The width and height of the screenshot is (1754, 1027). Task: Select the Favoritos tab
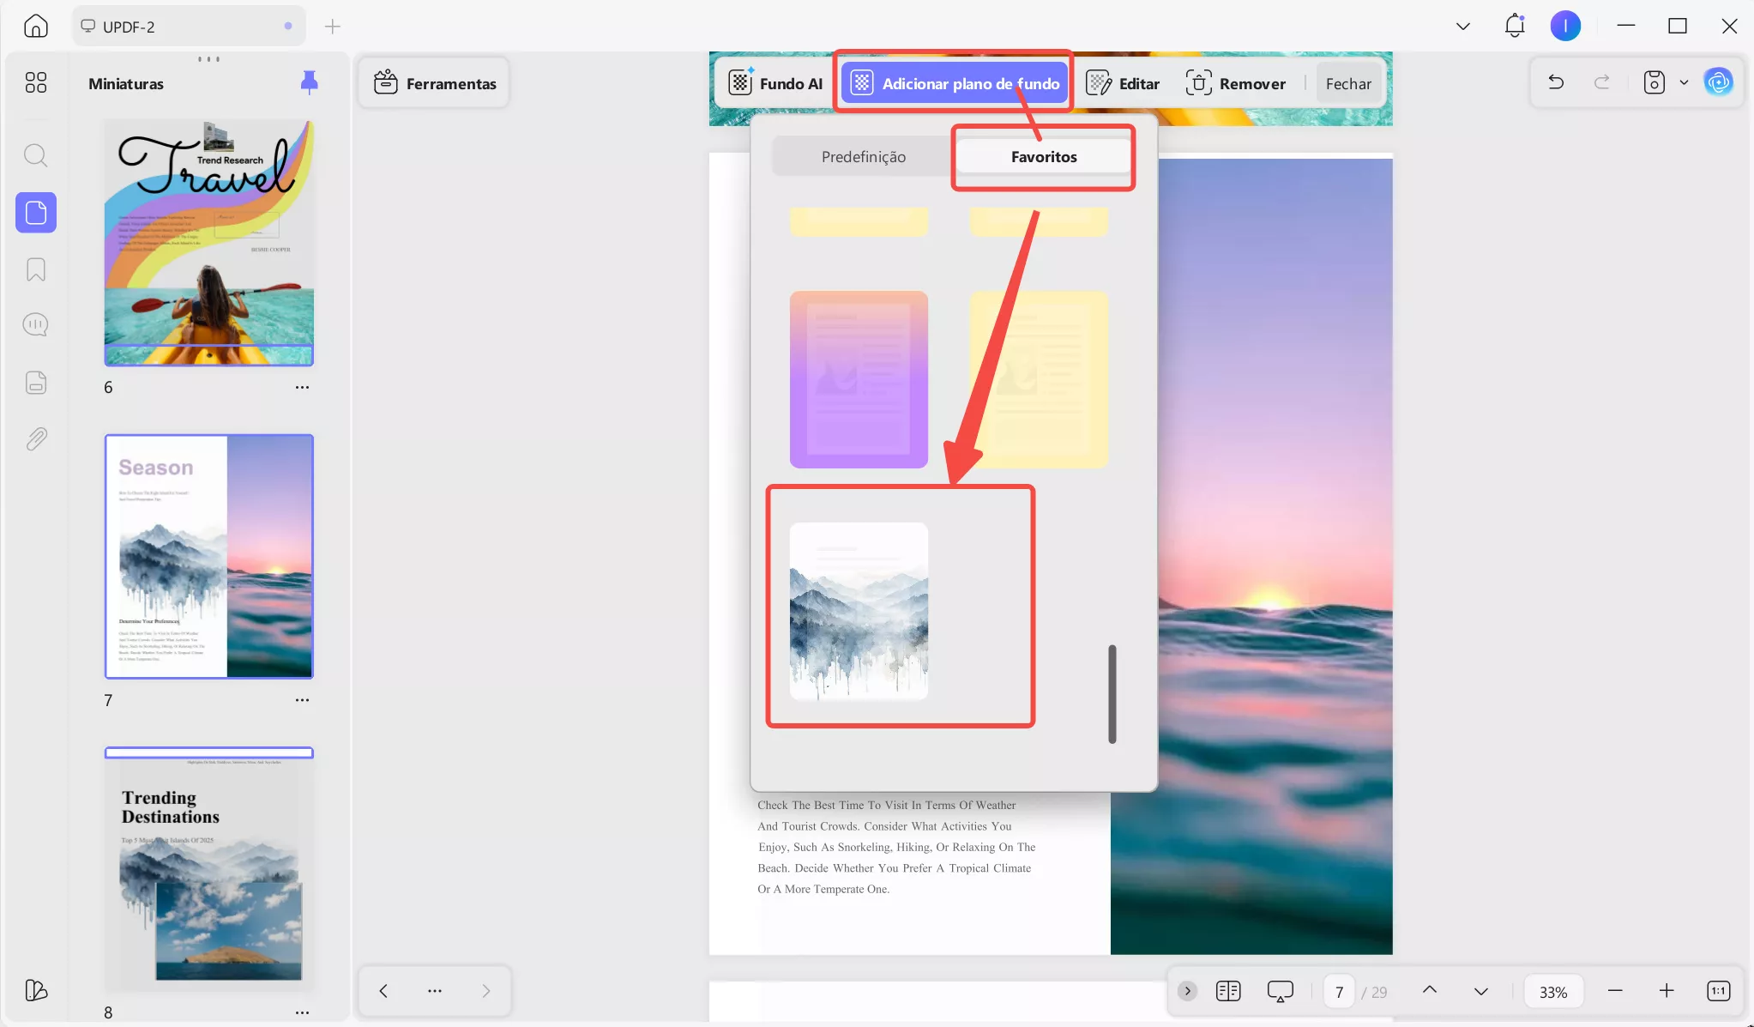1043,156
